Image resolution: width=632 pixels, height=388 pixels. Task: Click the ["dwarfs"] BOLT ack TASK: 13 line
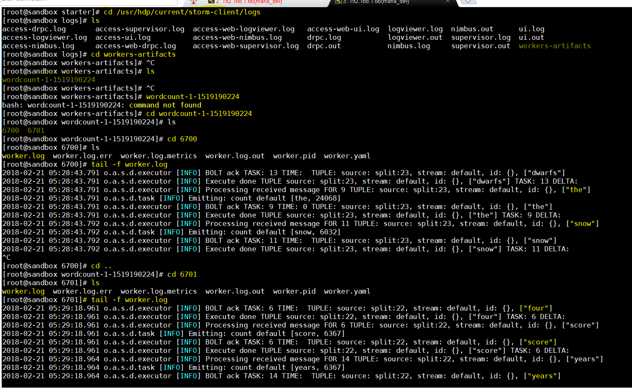tap(284, 173)
